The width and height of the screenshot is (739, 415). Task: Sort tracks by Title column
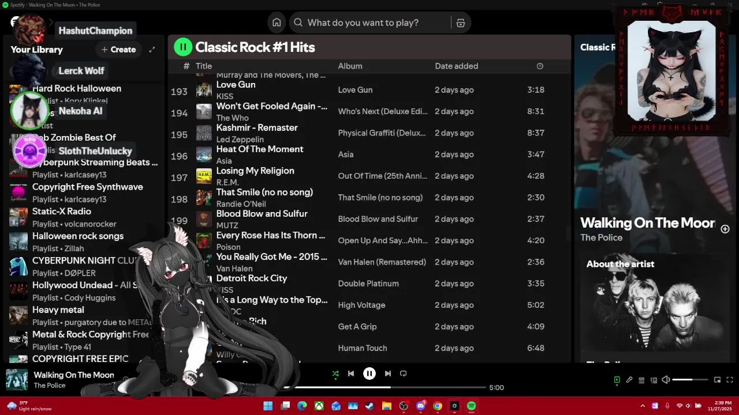(x=204, y=66)
